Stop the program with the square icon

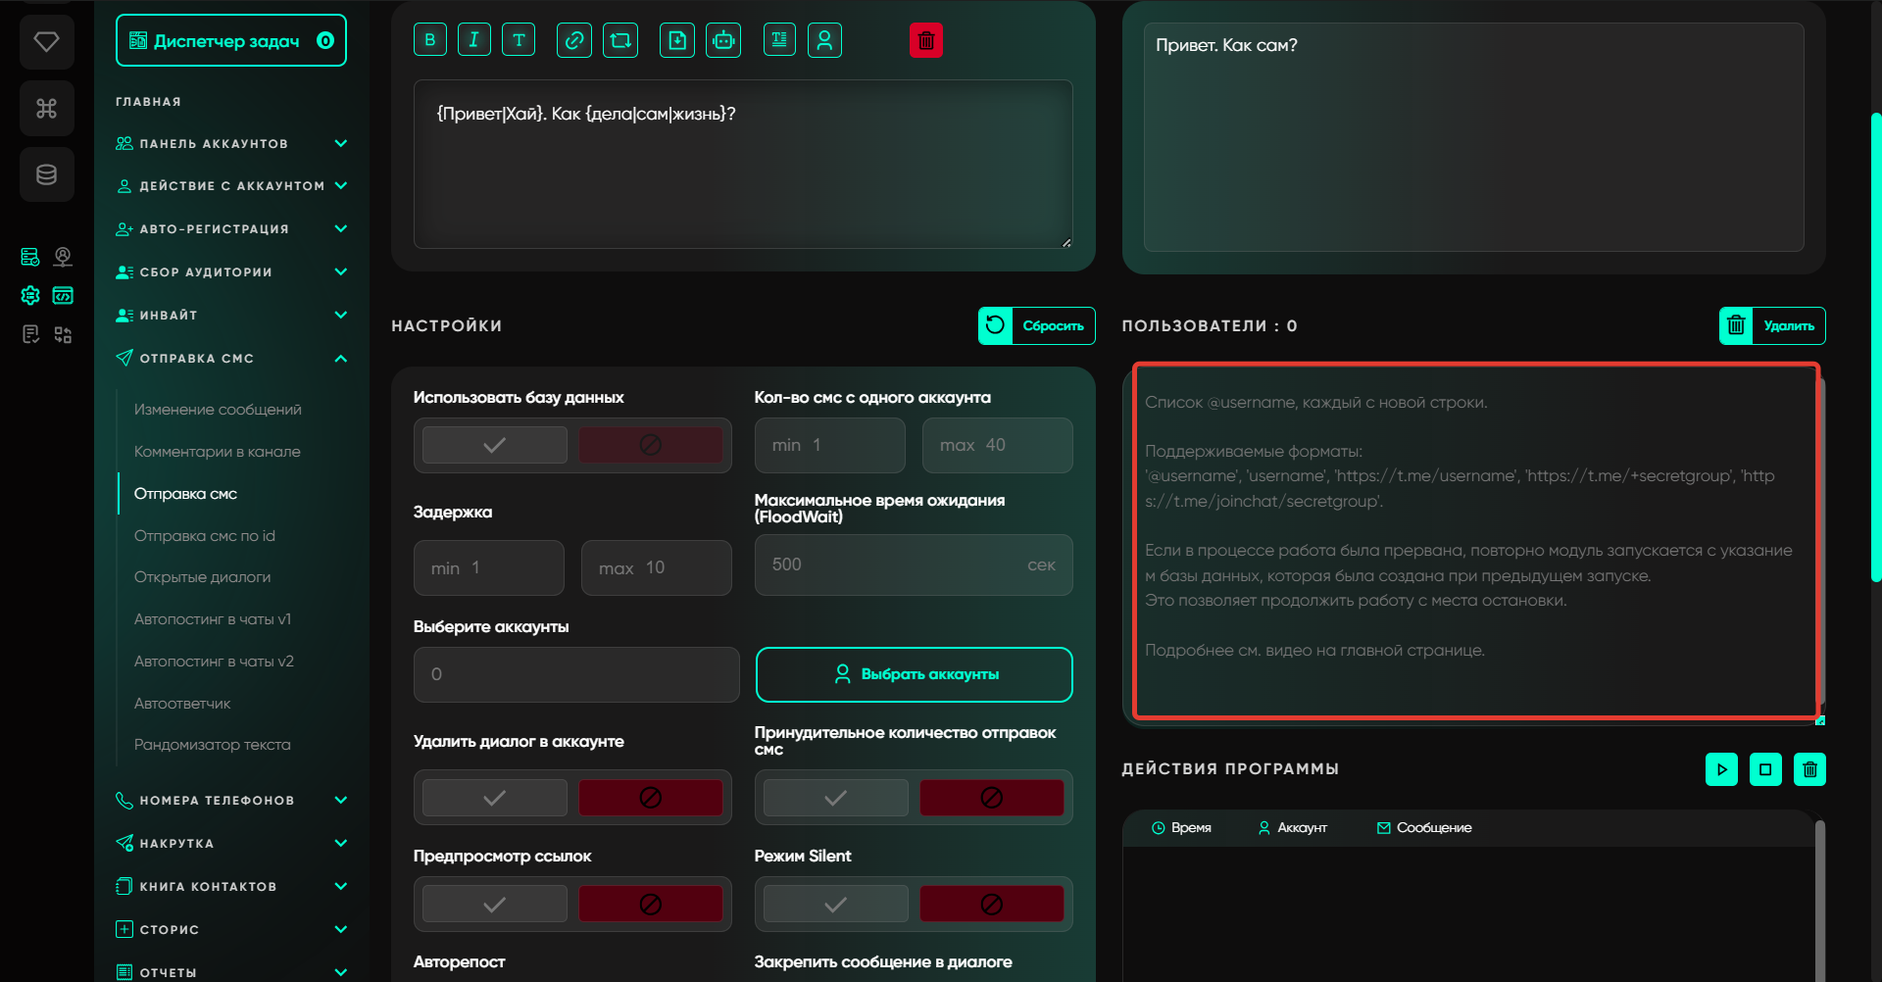point(1765,769)
